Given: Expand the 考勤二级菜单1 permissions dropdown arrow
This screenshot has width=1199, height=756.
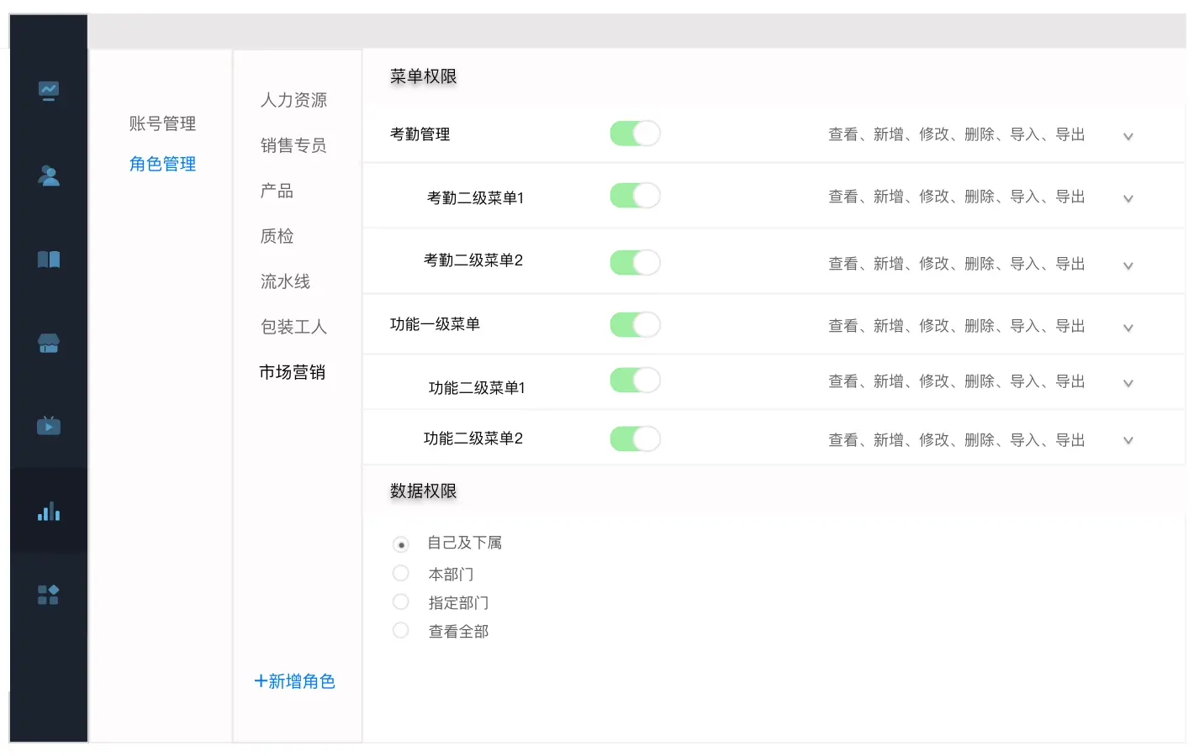Looking at the screenshot, I should (1128, 198).
